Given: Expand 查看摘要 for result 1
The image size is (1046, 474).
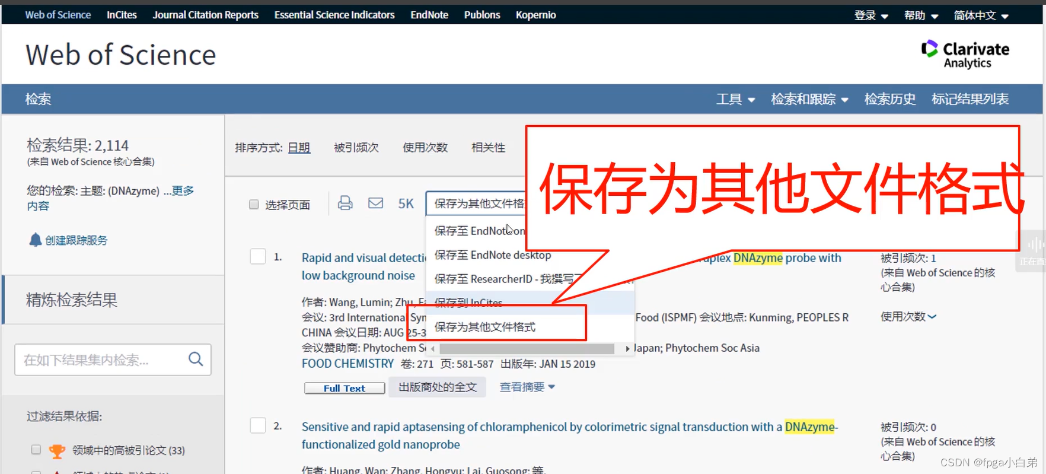Looking at the screenshot, I should pos(527,387).
